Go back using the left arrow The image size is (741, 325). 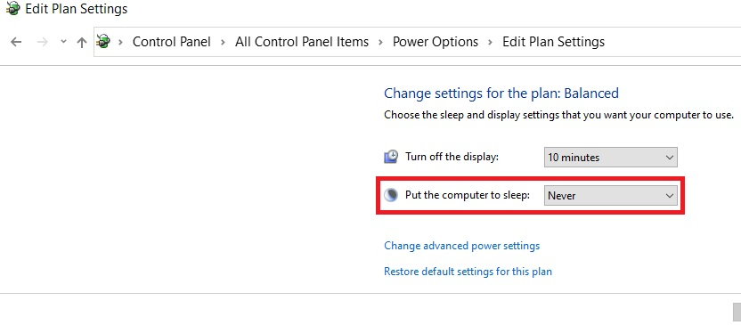tap(16, 42)
